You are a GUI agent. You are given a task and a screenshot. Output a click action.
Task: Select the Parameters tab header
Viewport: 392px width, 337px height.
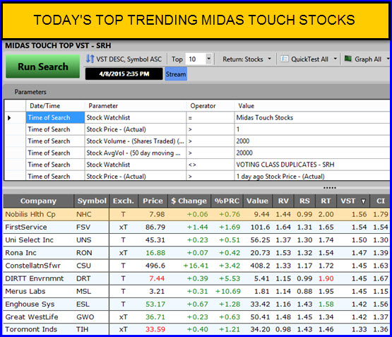pyautogui.click(x=30, y=92)
